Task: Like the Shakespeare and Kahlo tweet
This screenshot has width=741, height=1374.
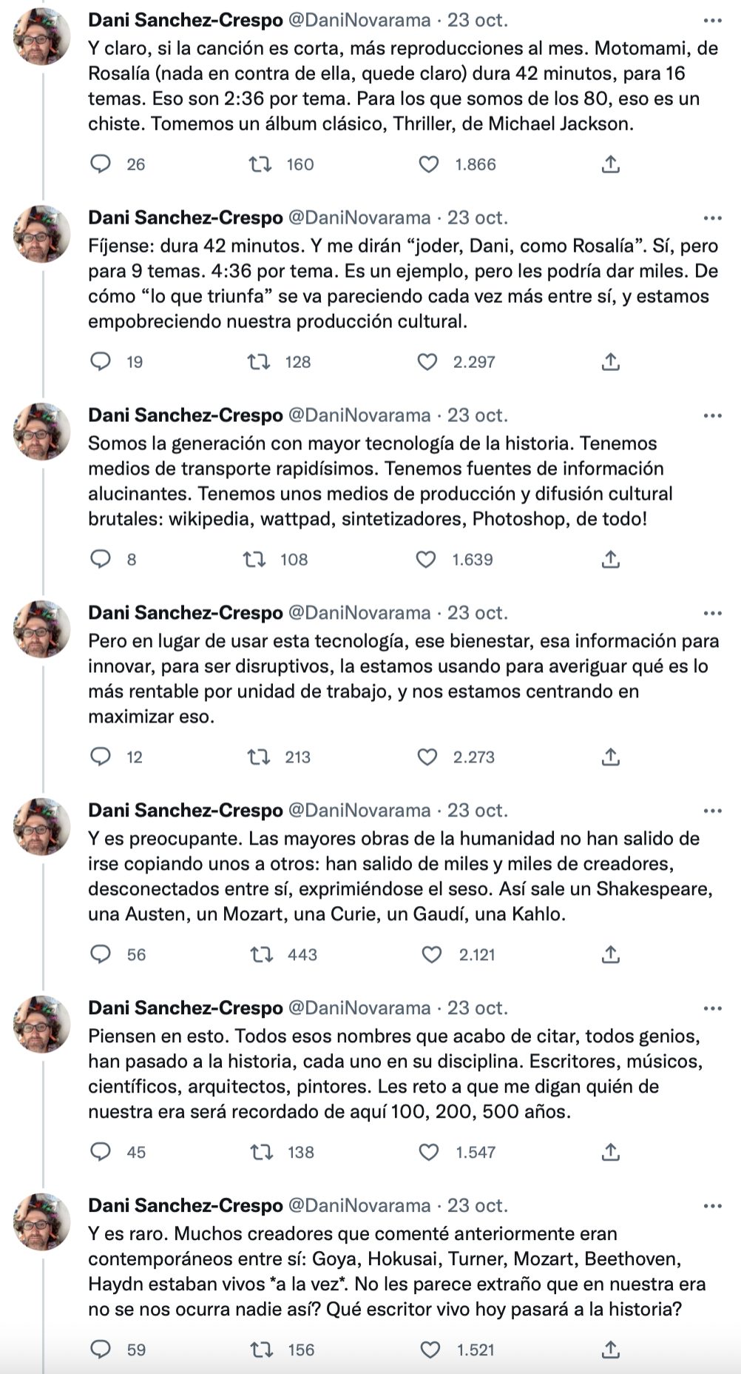Action: point(431,954)
